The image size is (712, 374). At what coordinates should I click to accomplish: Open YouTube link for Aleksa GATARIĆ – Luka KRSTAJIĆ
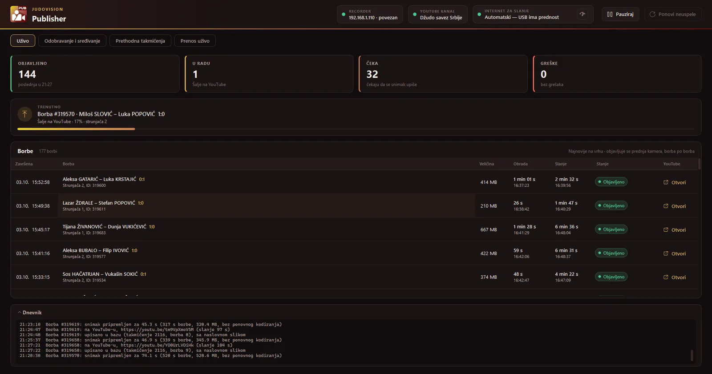(x=675, y=182)
